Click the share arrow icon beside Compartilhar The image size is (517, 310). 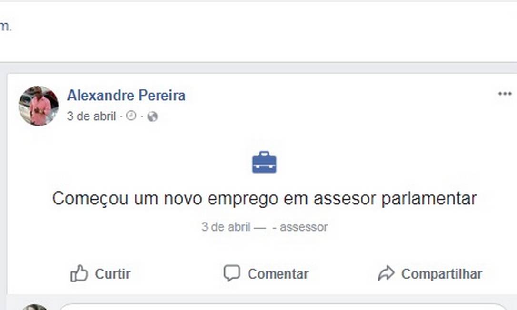(x=386, y=273)
